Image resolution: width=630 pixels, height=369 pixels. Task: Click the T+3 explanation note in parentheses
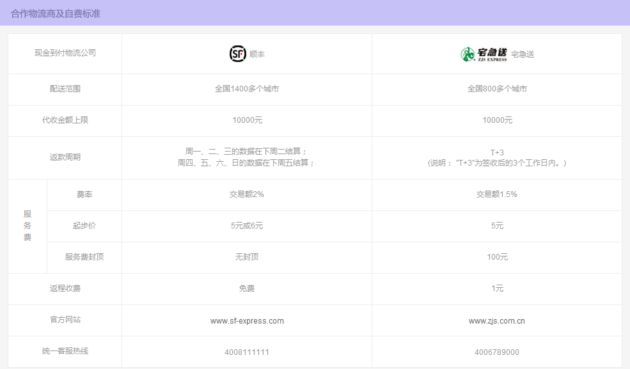pyautogui.click(x=497, y=163)
